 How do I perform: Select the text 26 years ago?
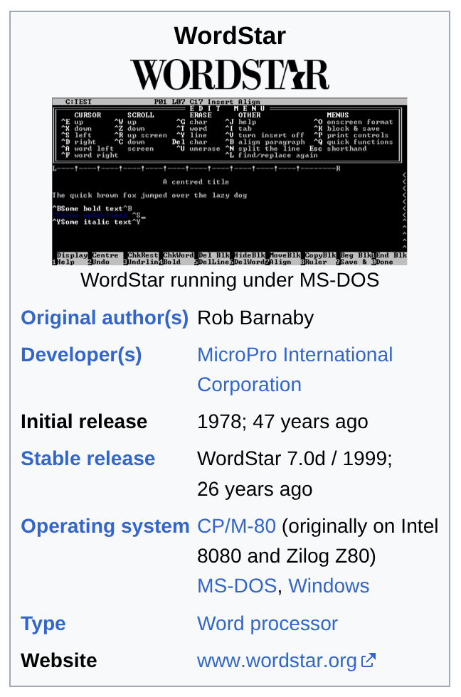pyautogui.click(x=255, y=489)
